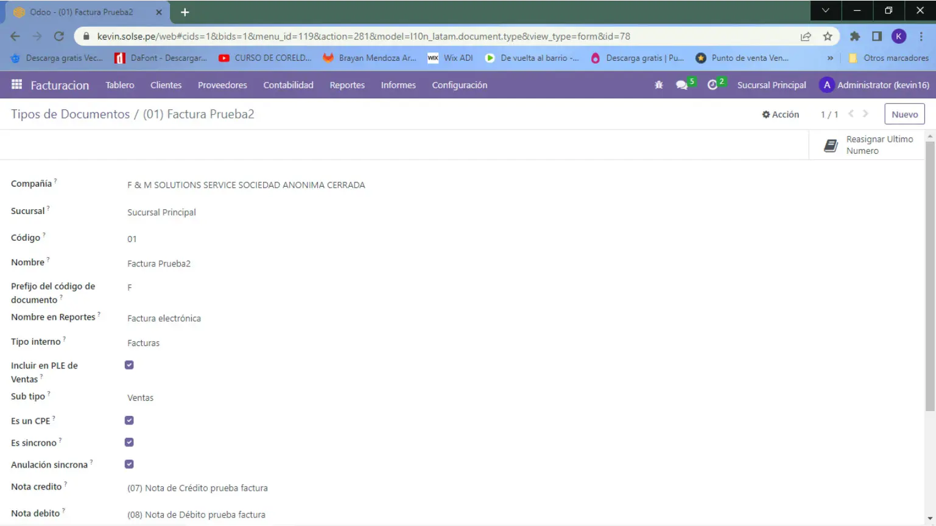The image size is (936, 526).
Task: Go to previous record arrow
Action: (x=851, y=114)
